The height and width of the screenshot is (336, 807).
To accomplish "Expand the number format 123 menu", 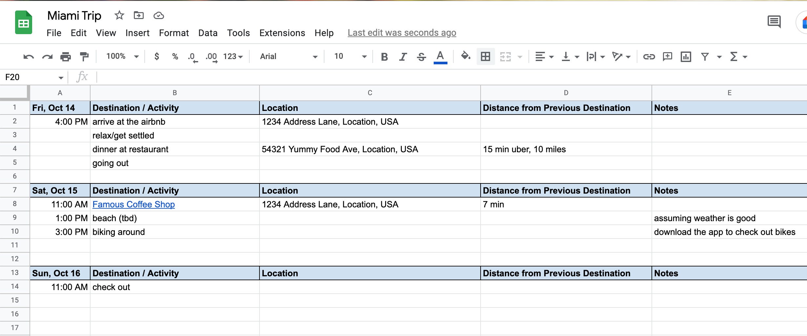I will pyautogui.click(x=233, y=56).
